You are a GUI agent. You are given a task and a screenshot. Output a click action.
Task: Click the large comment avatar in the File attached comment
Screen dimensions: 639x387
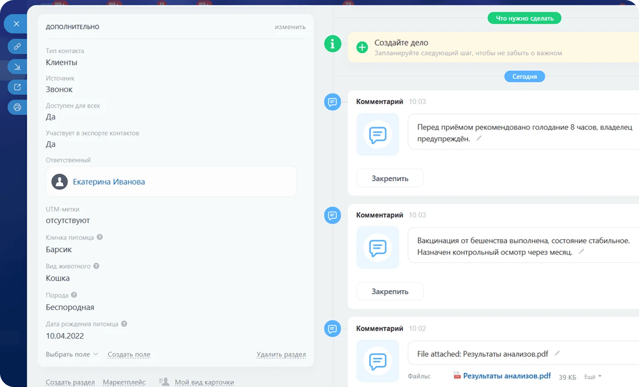(x=378, y=361)
